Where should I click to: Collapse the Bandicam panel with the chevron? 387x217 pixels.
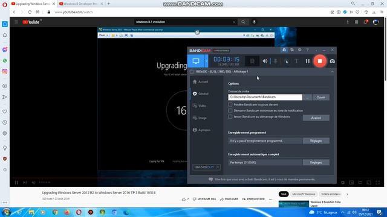(332, 72)
